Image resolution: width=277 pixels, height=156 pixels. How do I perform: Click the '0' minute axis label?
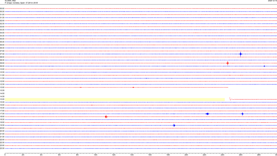(x=5, y=155)
